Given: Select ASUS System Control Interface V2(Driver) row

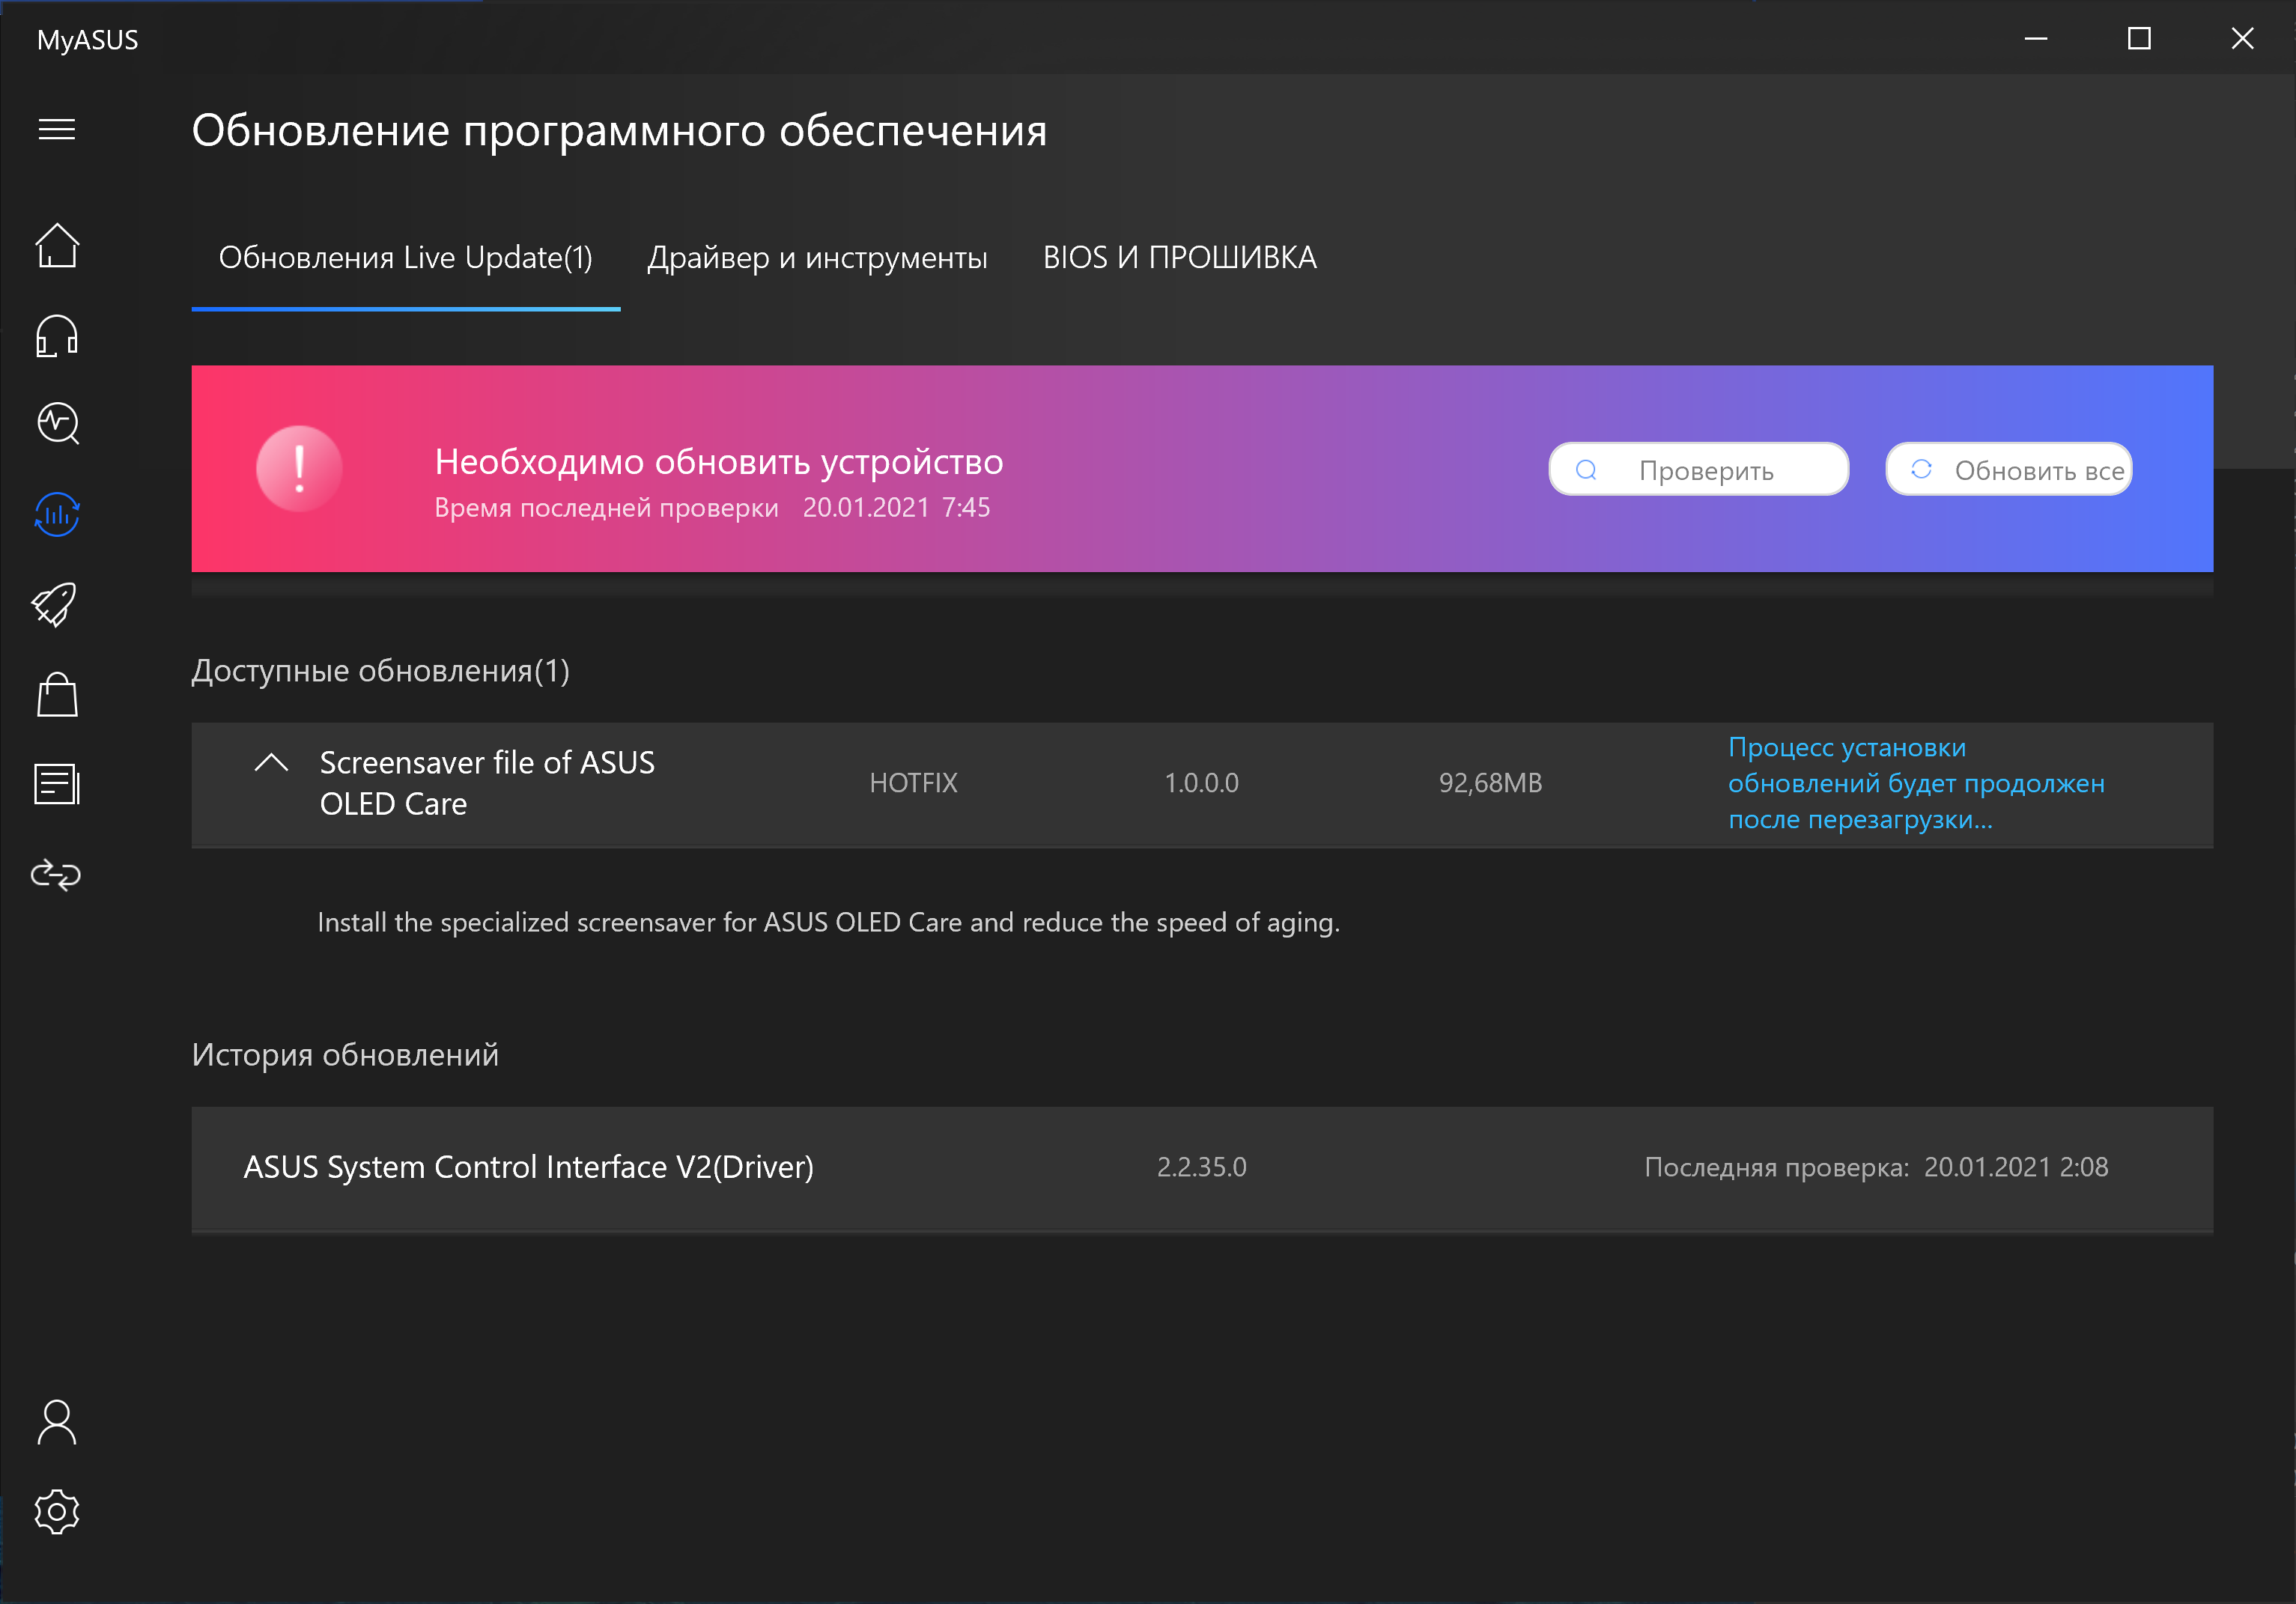Looking at the screenshot, I should click(1202, 1168).
